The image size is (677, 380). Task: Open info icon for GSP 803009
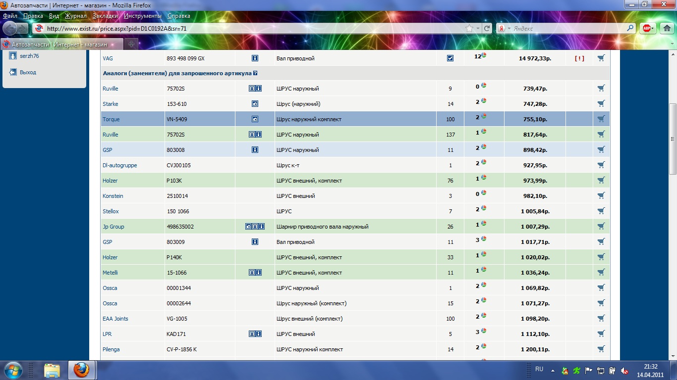[x=255, y=242]
